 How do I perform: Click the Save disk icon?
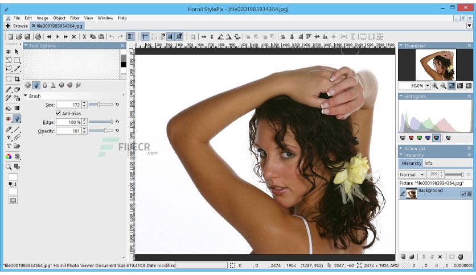click(x=27, y=36)
